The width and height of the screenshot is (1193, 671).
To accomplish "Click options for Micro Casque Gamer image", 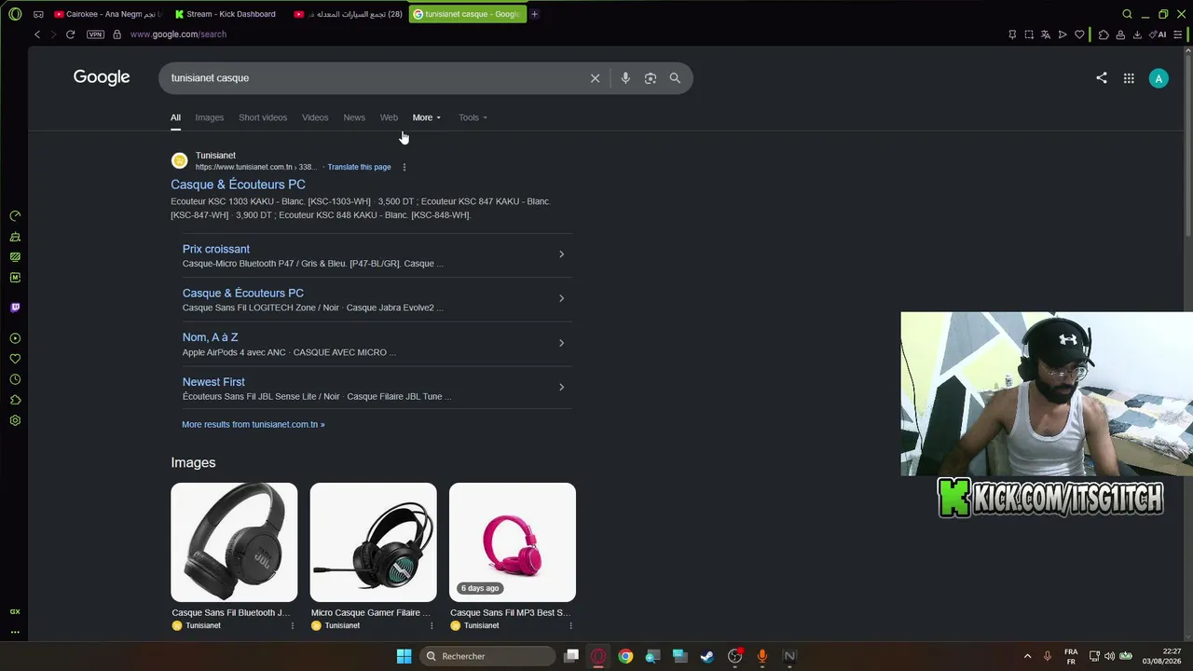I will click(x=432, y=625).
